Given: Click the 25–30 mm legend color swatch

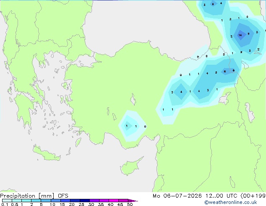Looking at the screenshot, I should click(85, 201).
